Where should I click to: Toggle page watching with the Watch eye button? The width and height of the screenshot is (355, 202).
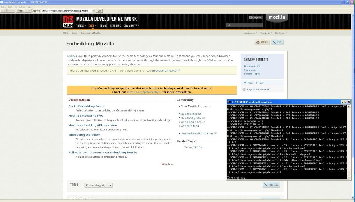[x=258, y=42]
